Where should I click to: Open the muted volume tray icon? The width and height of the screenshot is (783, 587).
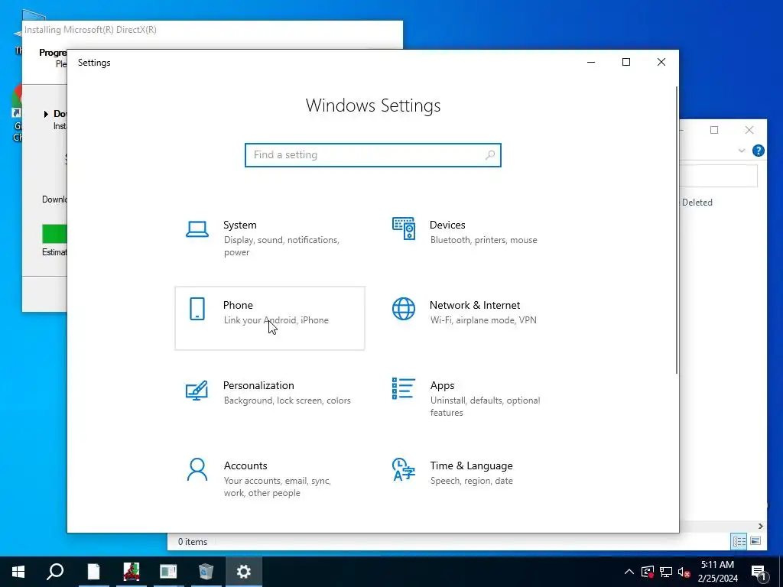coord(684,572)
